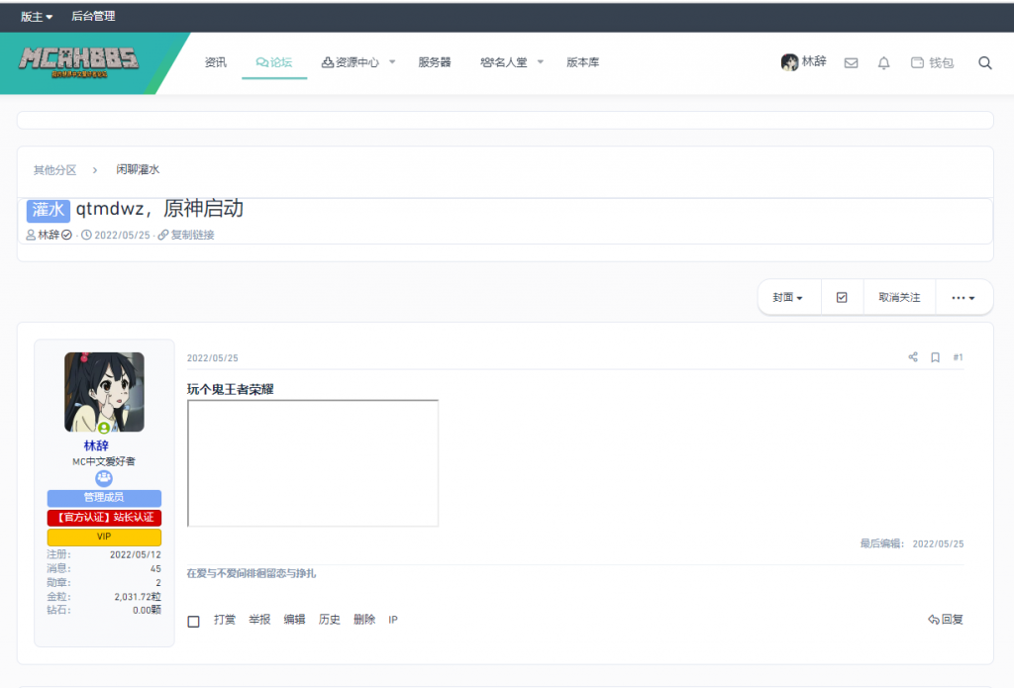Image resolution: width=1014 pixels, height=688 pixels.
Task: Click the post date 2022/05/25 above content
Action: tap(212, 358)
